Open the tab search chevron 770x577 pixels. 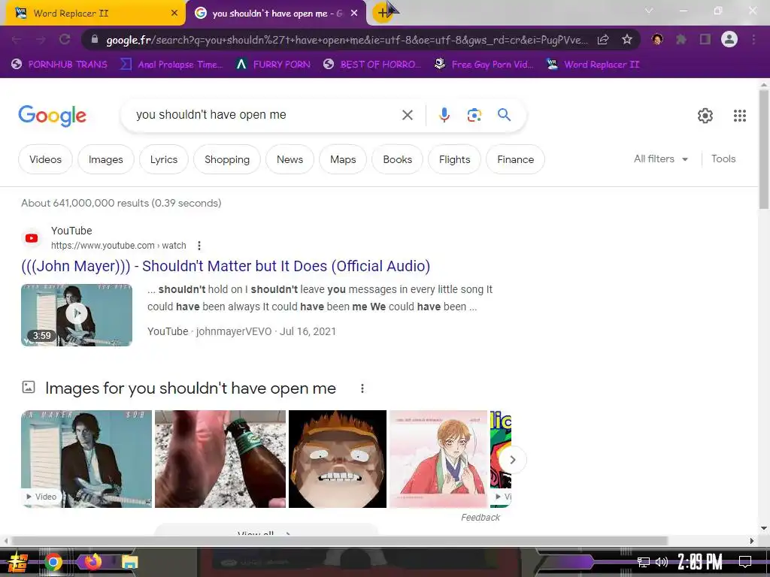tap(649, 11)
